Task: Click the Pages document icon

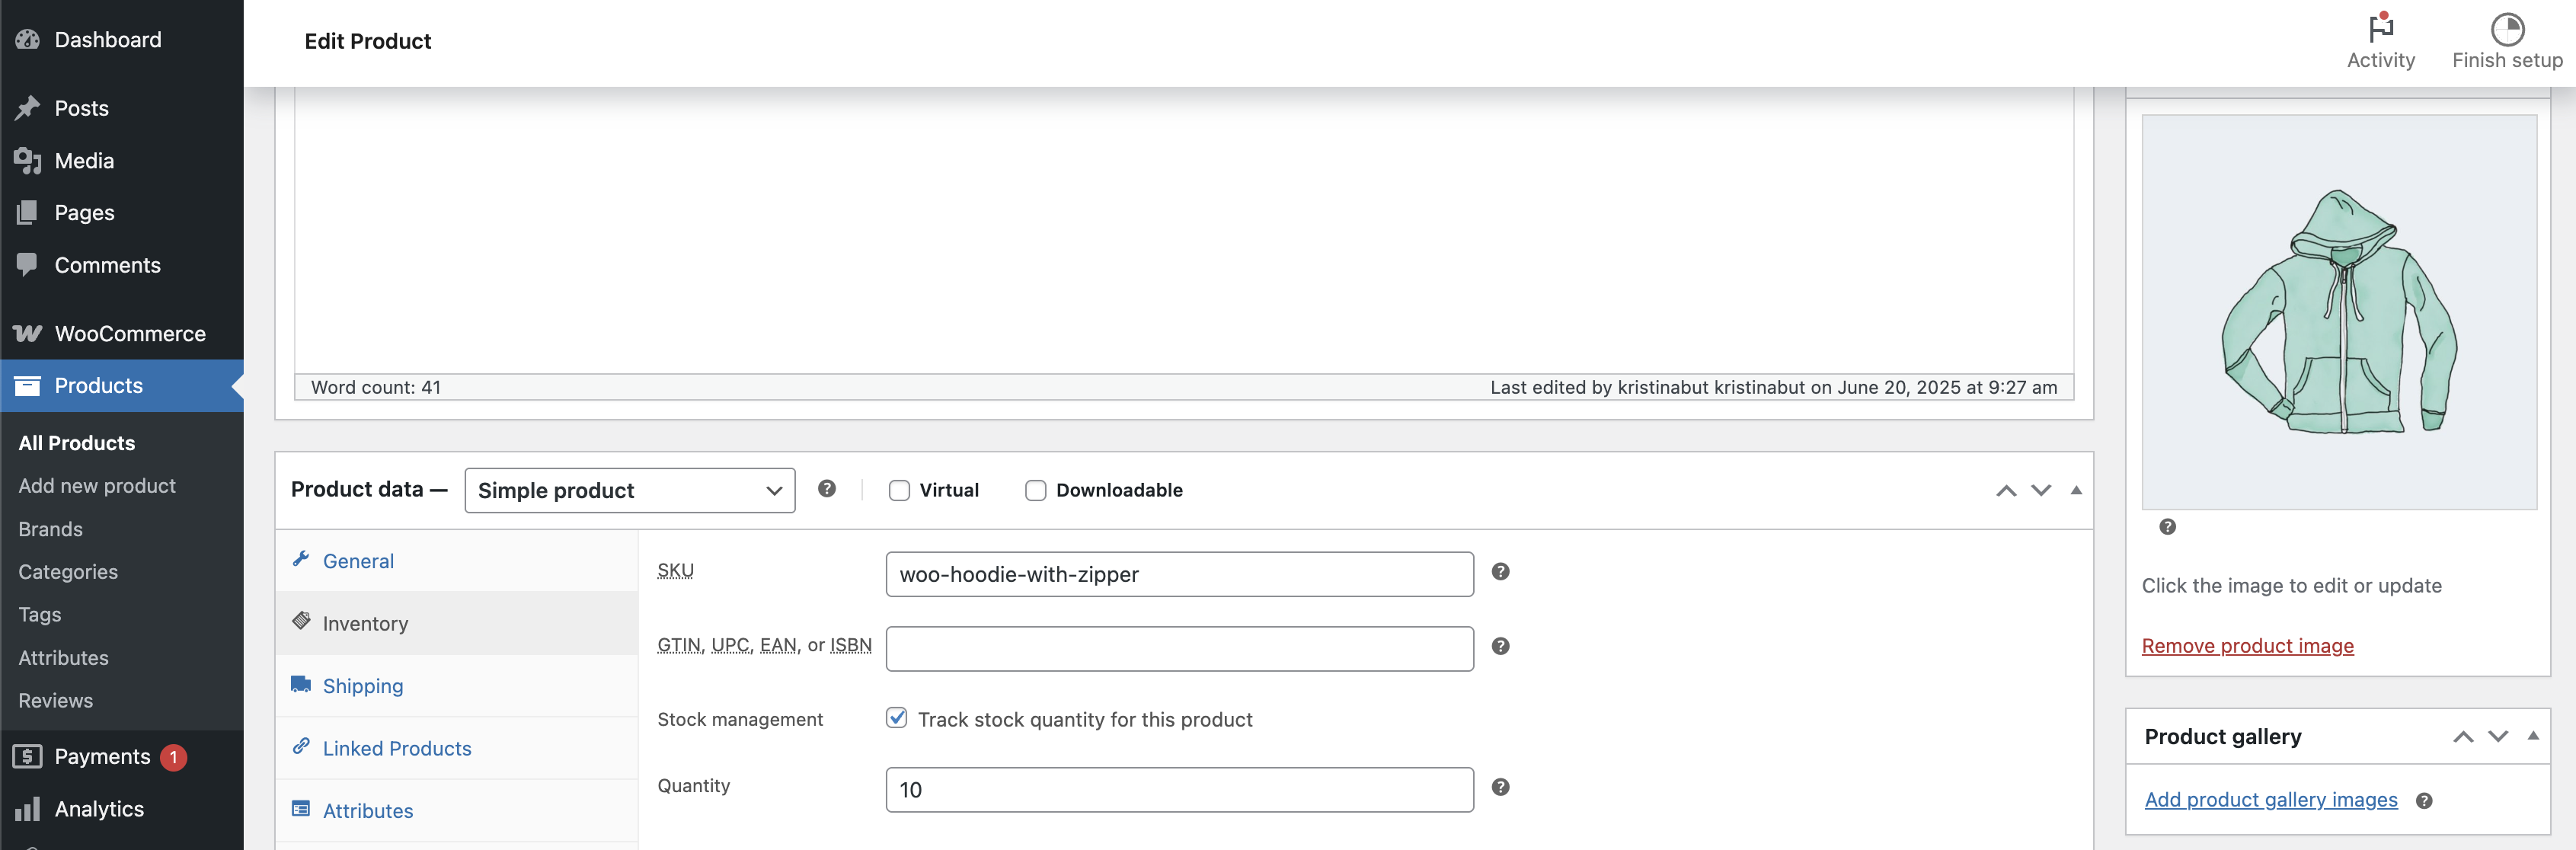Action: 27,213
